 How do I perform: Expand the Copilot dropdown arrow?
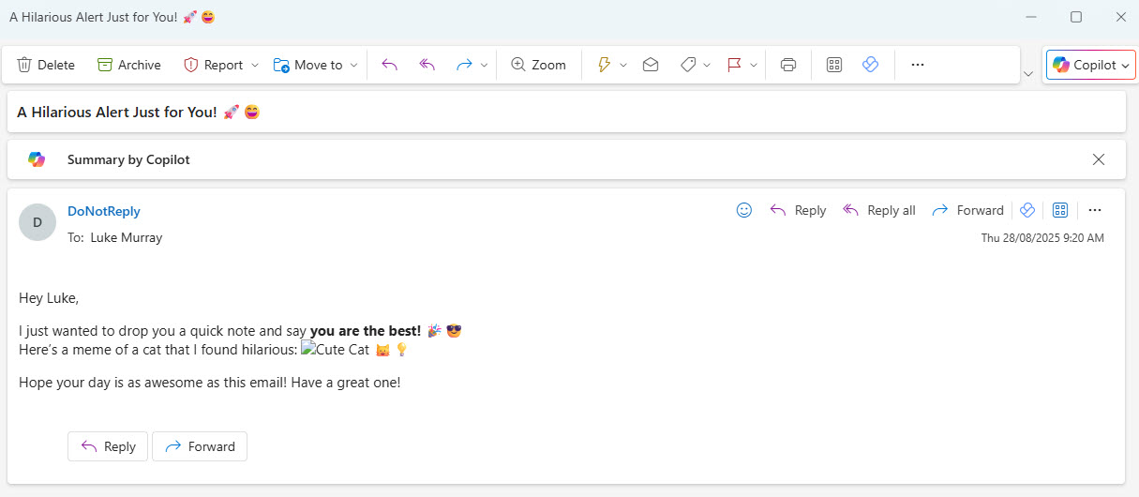[1127, 65]
